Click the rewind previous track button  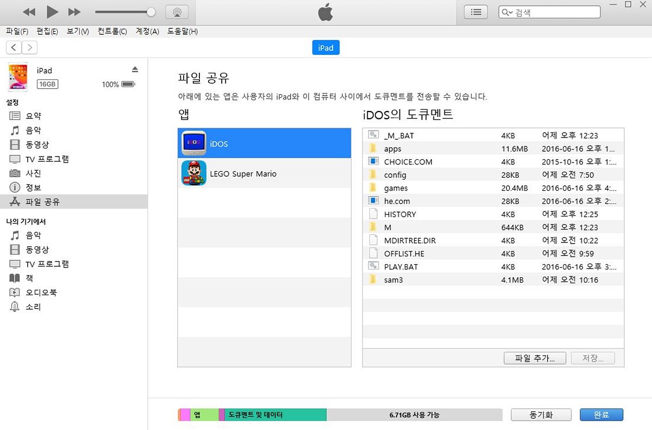tap(29, 11)
